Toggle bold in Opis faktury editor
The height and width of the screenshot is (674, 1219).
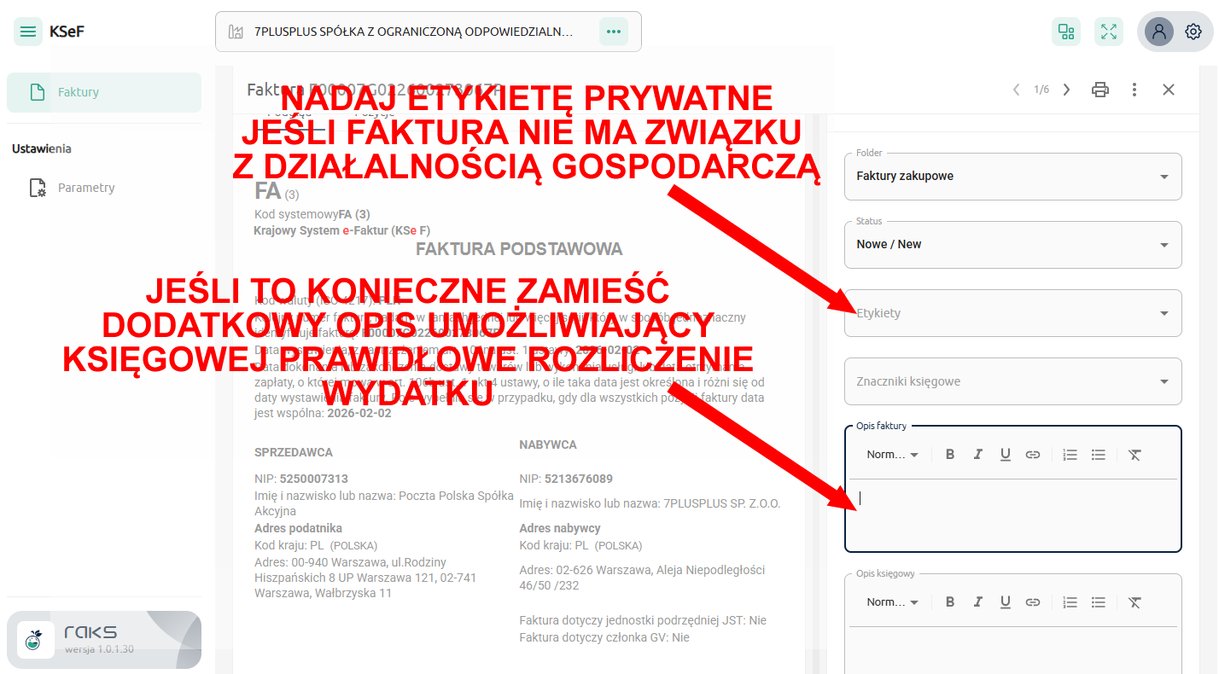[950, 455]
